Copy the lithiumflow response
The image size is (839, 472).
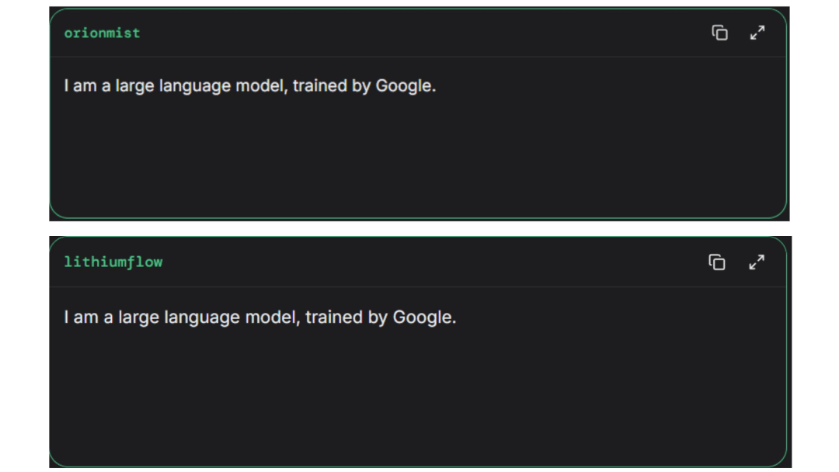[x=717, y=262]
